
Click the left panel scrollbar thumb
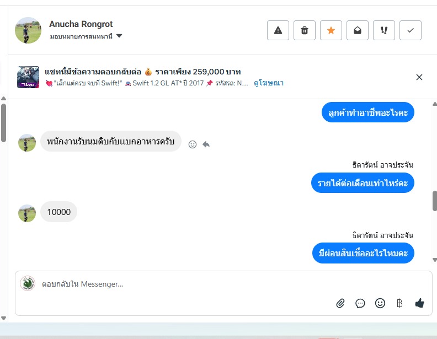(x=4, y=123)
